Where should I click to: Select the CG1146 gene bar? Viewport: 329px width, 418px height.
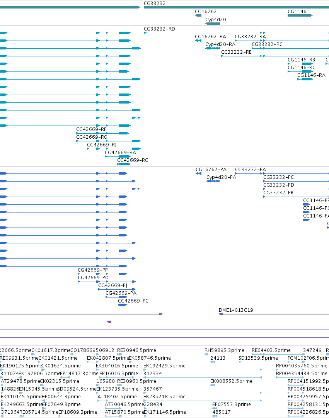click(x=300, y=15)
